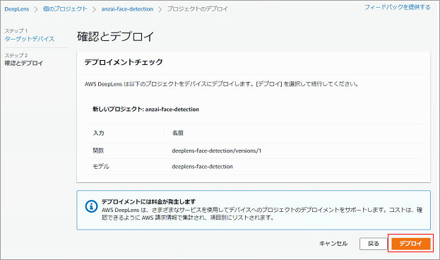
Task: Click the ステップ 1 label
Action: tap(16, 30)
